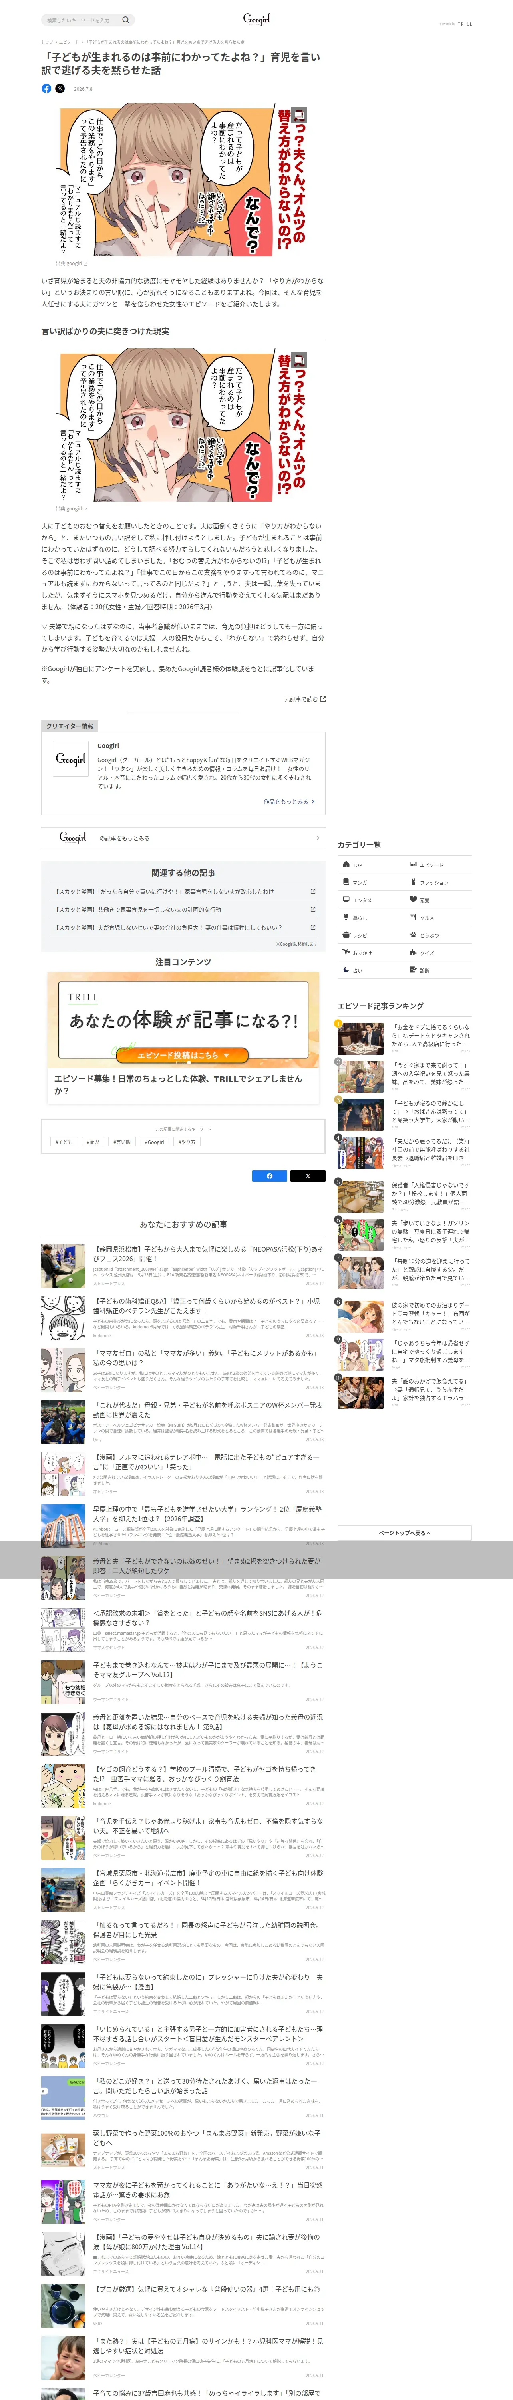Click the black X share button below the tags
This screenshot has width=513, height=2400.
[x=307, y=1176]
